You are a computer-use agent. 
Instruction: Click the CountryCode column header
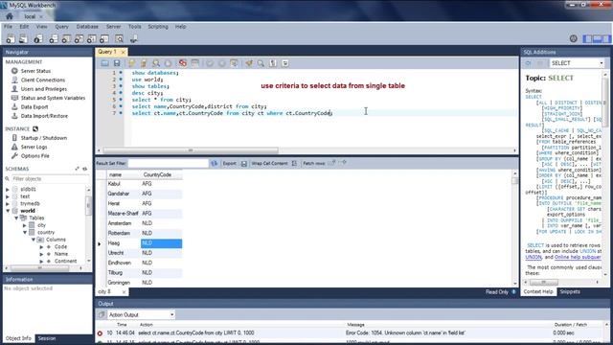pos(161,174)
